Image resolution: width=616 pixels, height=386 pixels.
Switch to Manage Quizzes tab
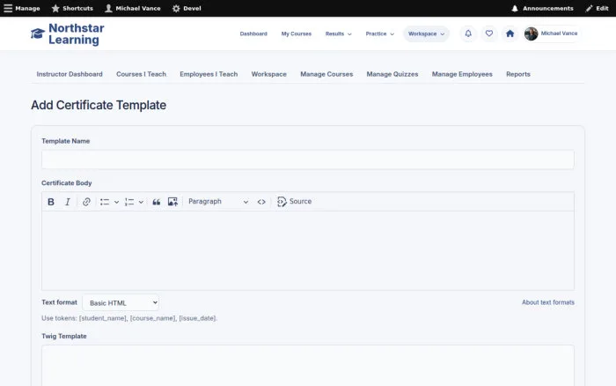click(392, 74)
